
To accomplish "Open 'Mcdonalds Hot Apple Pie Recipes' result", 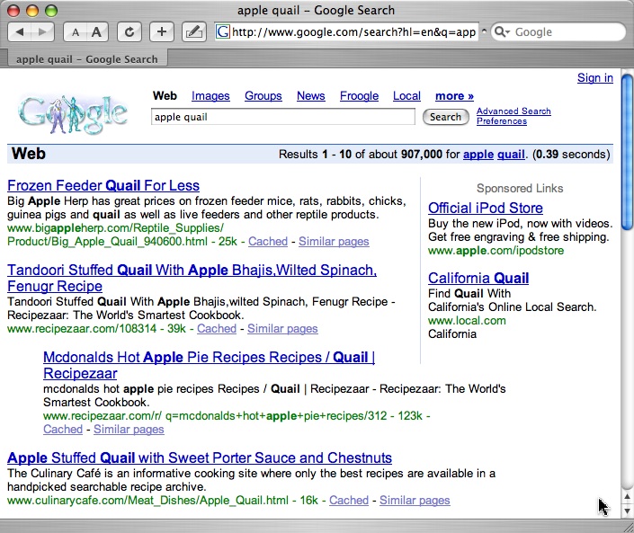I will click(209, 365).
